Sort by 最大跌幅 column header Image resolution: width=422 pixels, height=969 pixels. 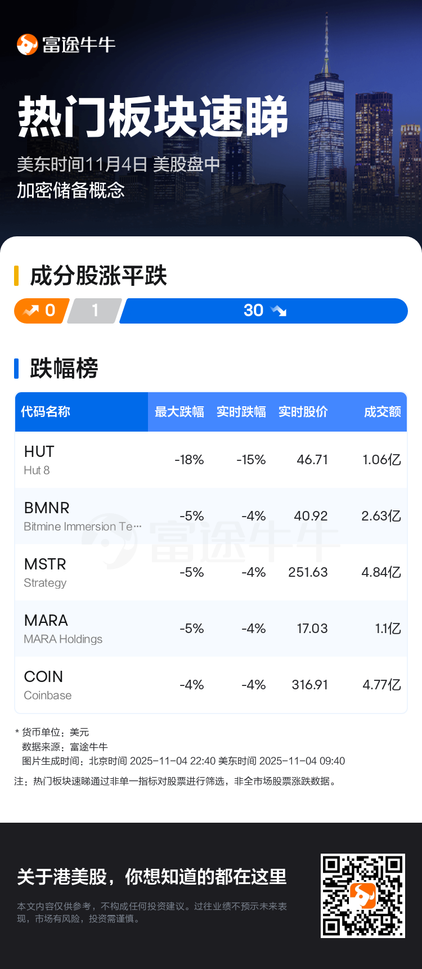click(x=179, y=412)
